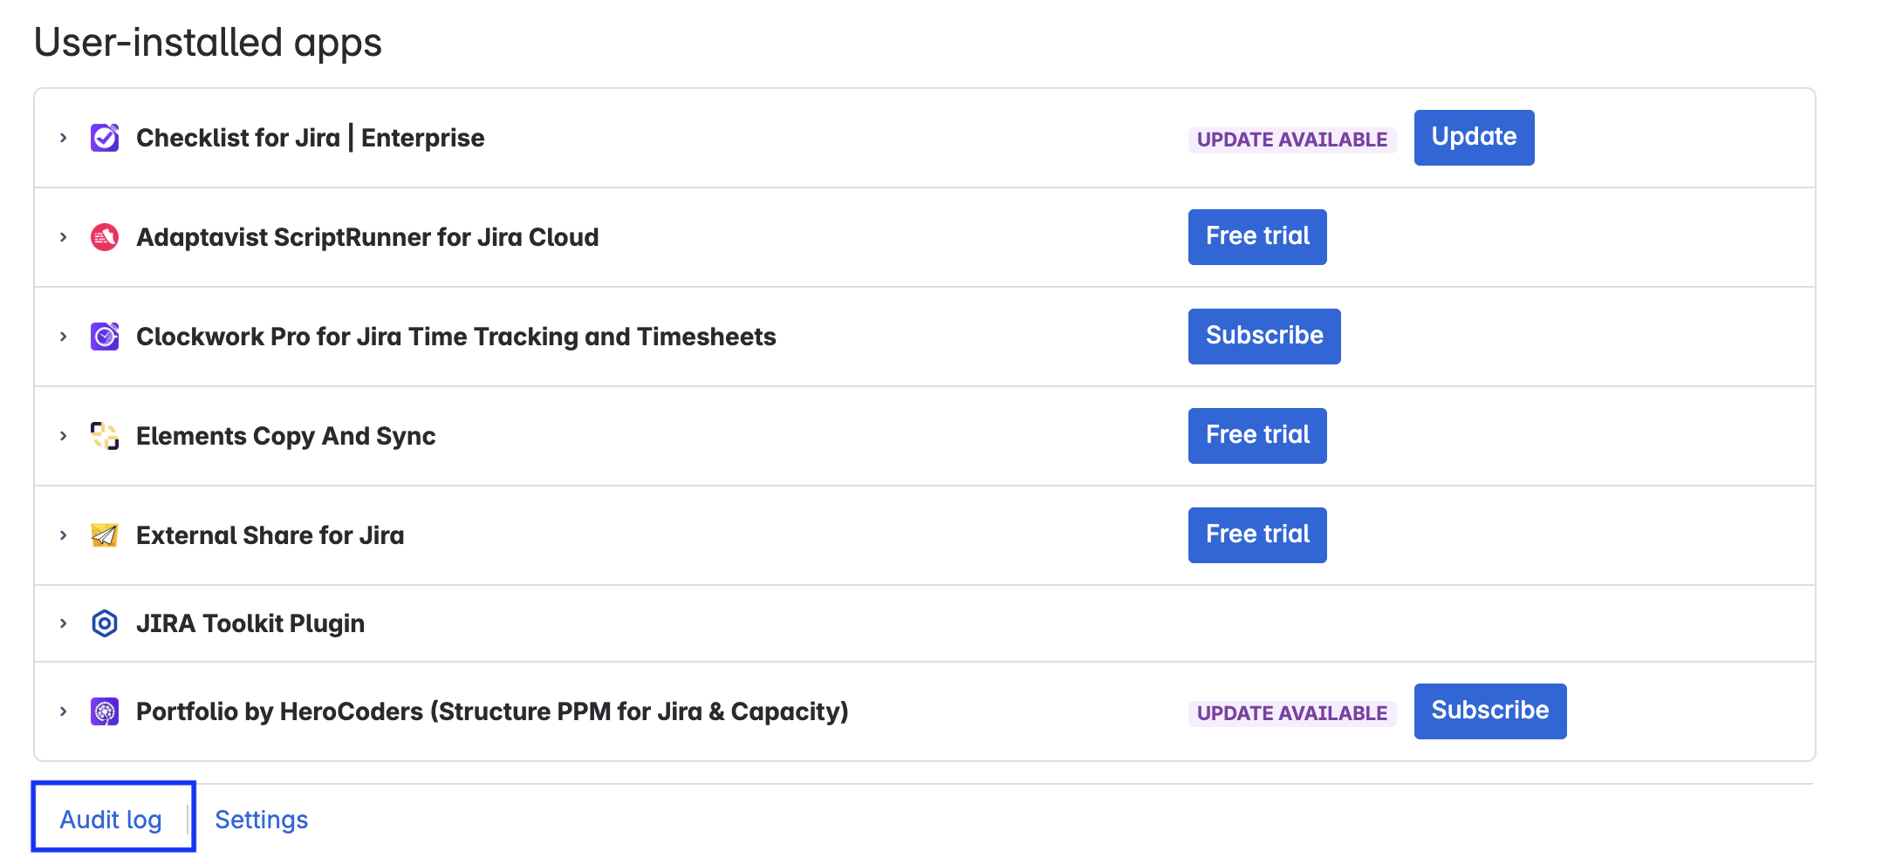Click the Elements Copy And Sync icon
The width and height of the screenshot is (1896, 864).
click(105, 436)
